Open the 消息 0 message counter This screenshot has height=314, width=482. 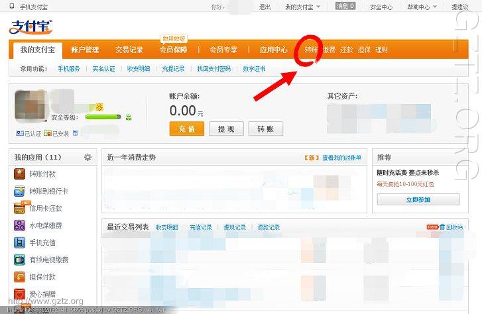coord(345,6)
